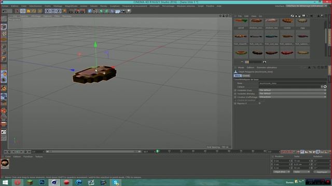The image size is (332, 186).
Task: Select the Move tool in top toolbar
Action: tap(23, 11)
